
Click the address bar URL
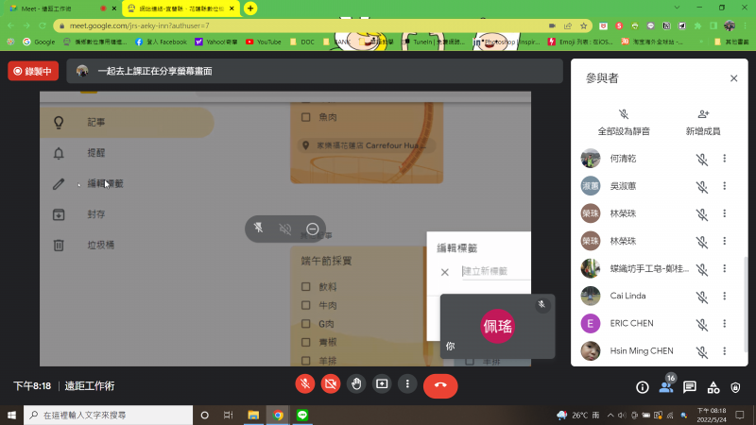[x=139, y=25]
